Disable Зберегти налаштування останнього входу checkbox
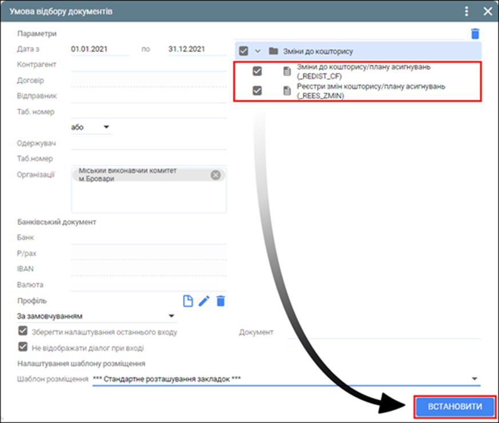 pyautogui.click(x=23, y=331)
